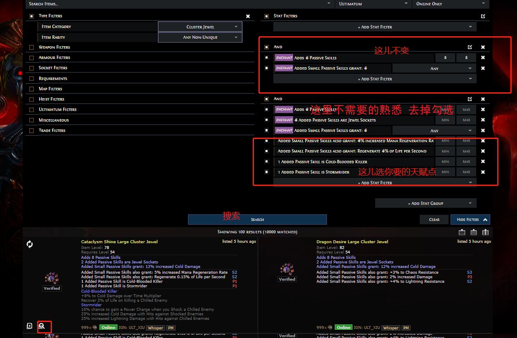
Task: Enable the Socket Filters checkbox
Action: (x=32, y=68)
